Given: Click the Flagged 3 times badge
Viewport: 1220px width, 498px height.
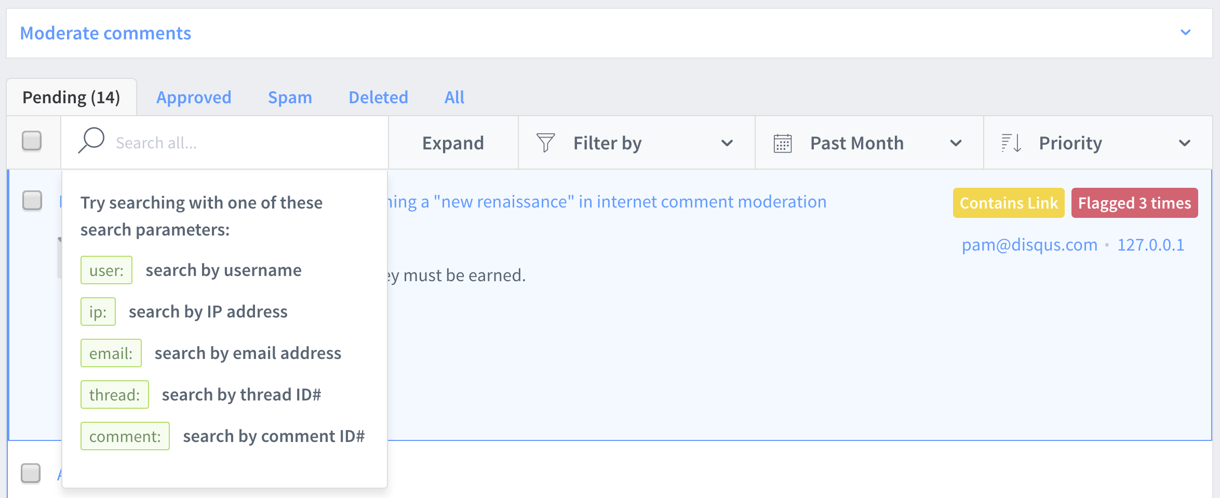Looking at the screenshot, I should 1134,203.
